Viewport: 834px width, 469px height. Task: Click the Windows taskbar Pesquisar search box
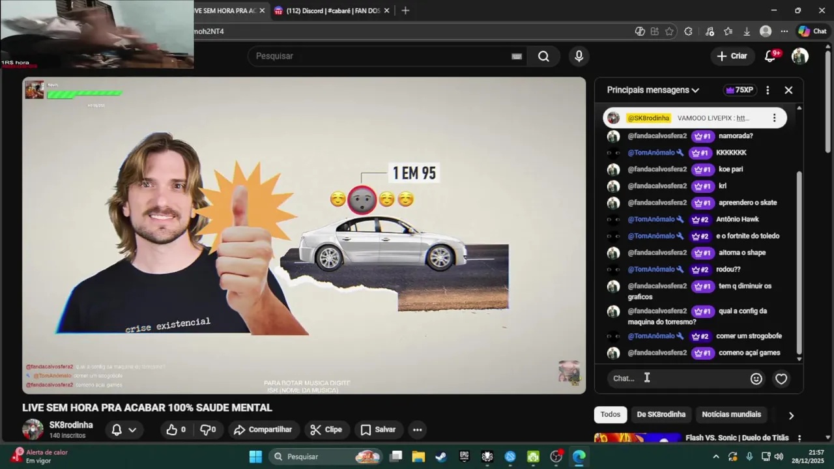326,457
